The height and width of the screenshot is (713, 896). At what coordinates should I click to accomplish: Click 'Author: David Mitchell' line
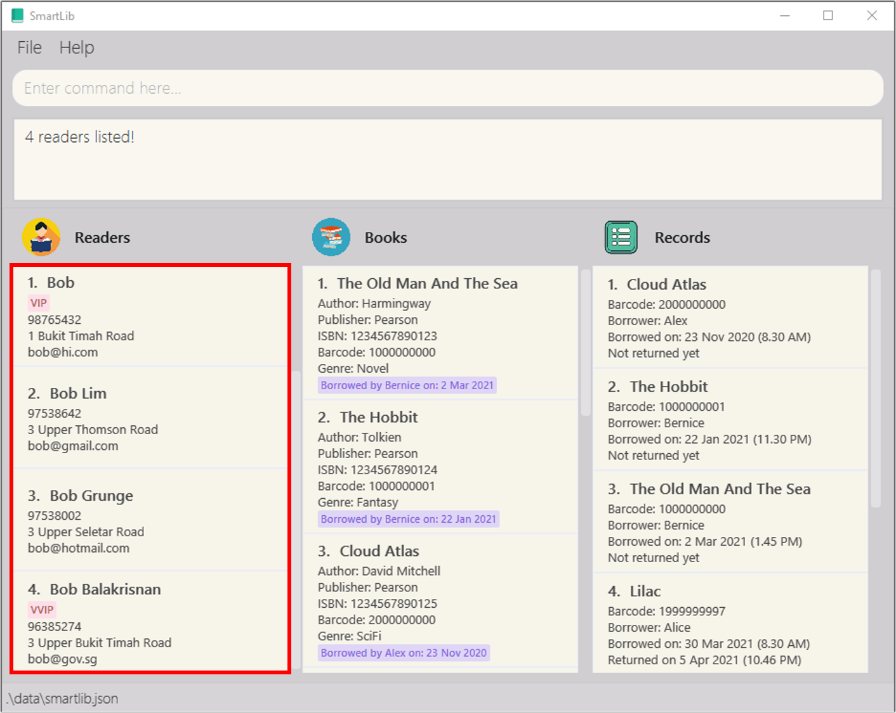[379, 571]
